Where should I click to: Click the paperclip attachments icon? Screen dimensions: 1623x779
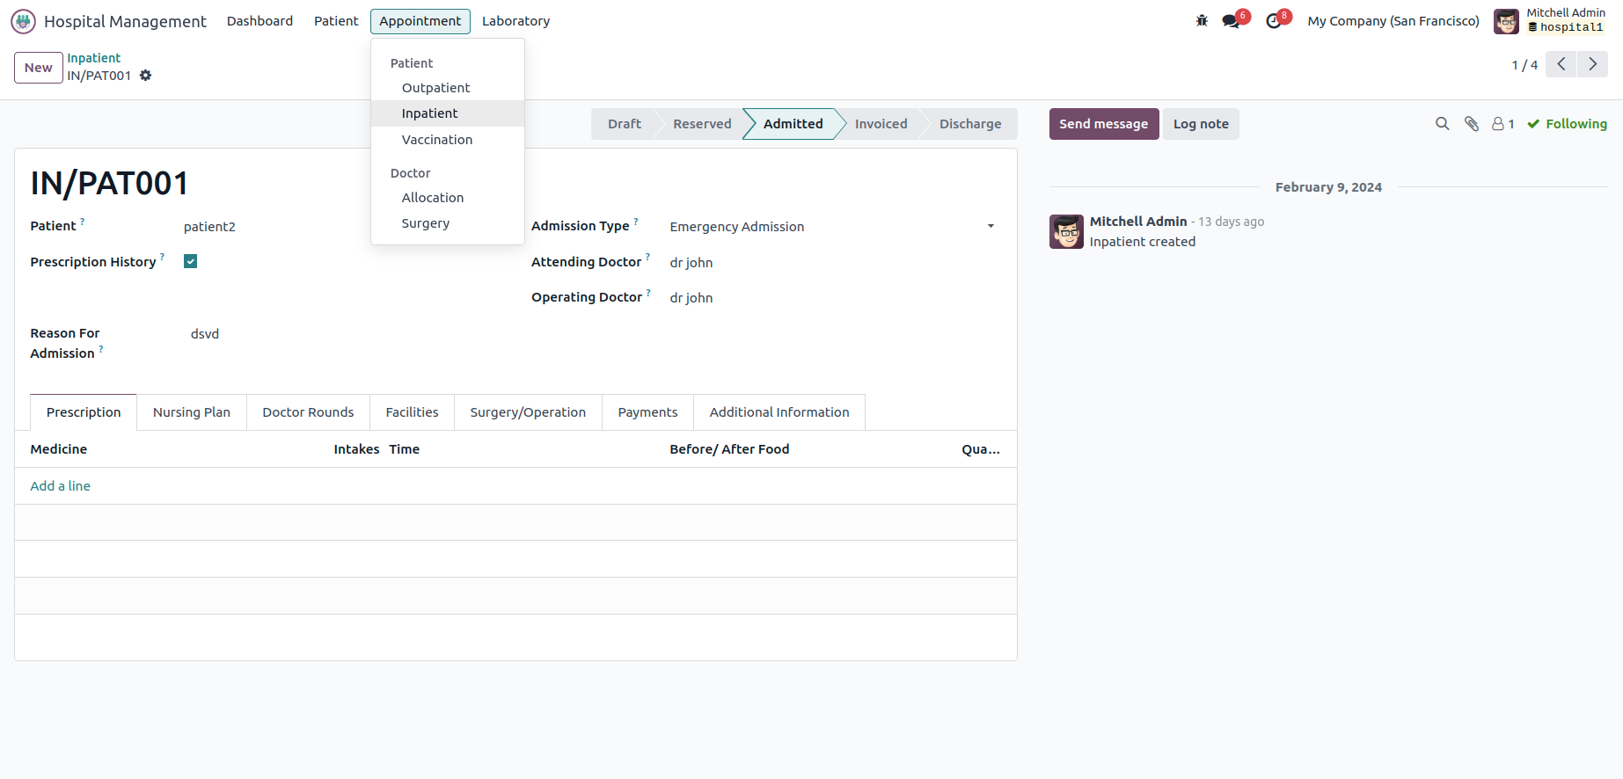(1471, 124)
